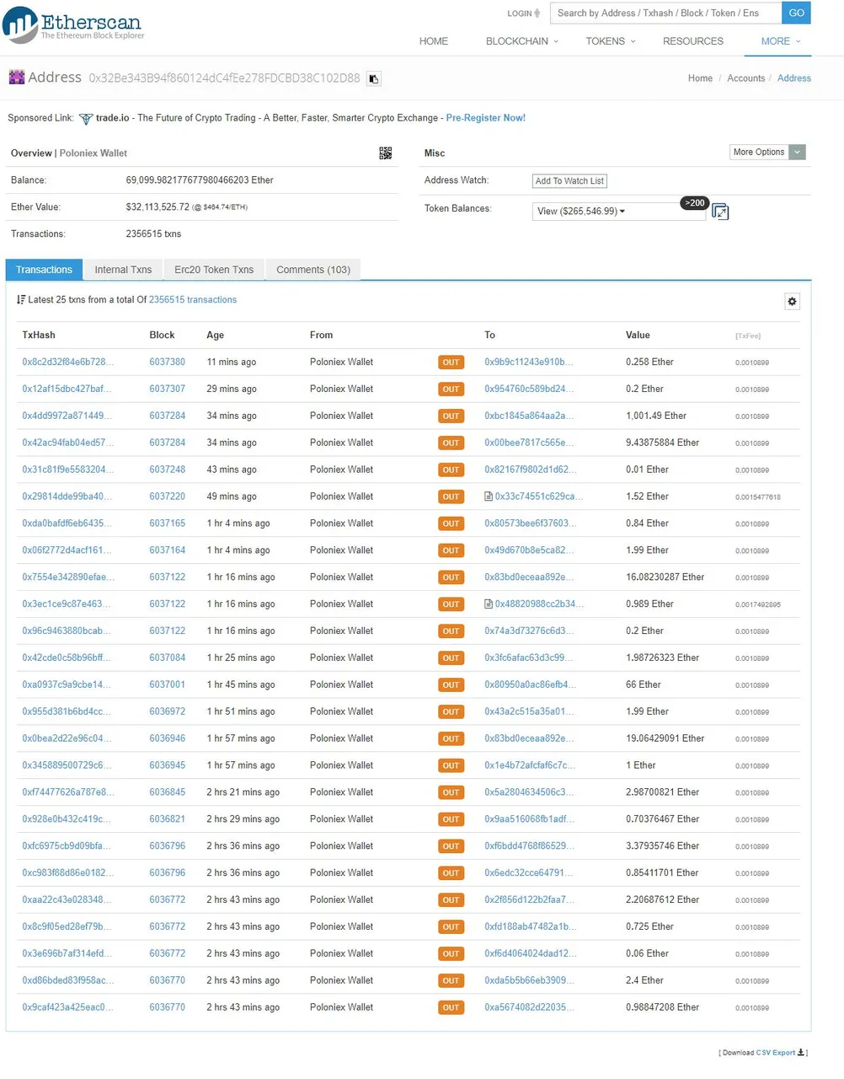Open the Token Balances View dropdown
Screen dimensions: 844x1079
coord(618,212)
